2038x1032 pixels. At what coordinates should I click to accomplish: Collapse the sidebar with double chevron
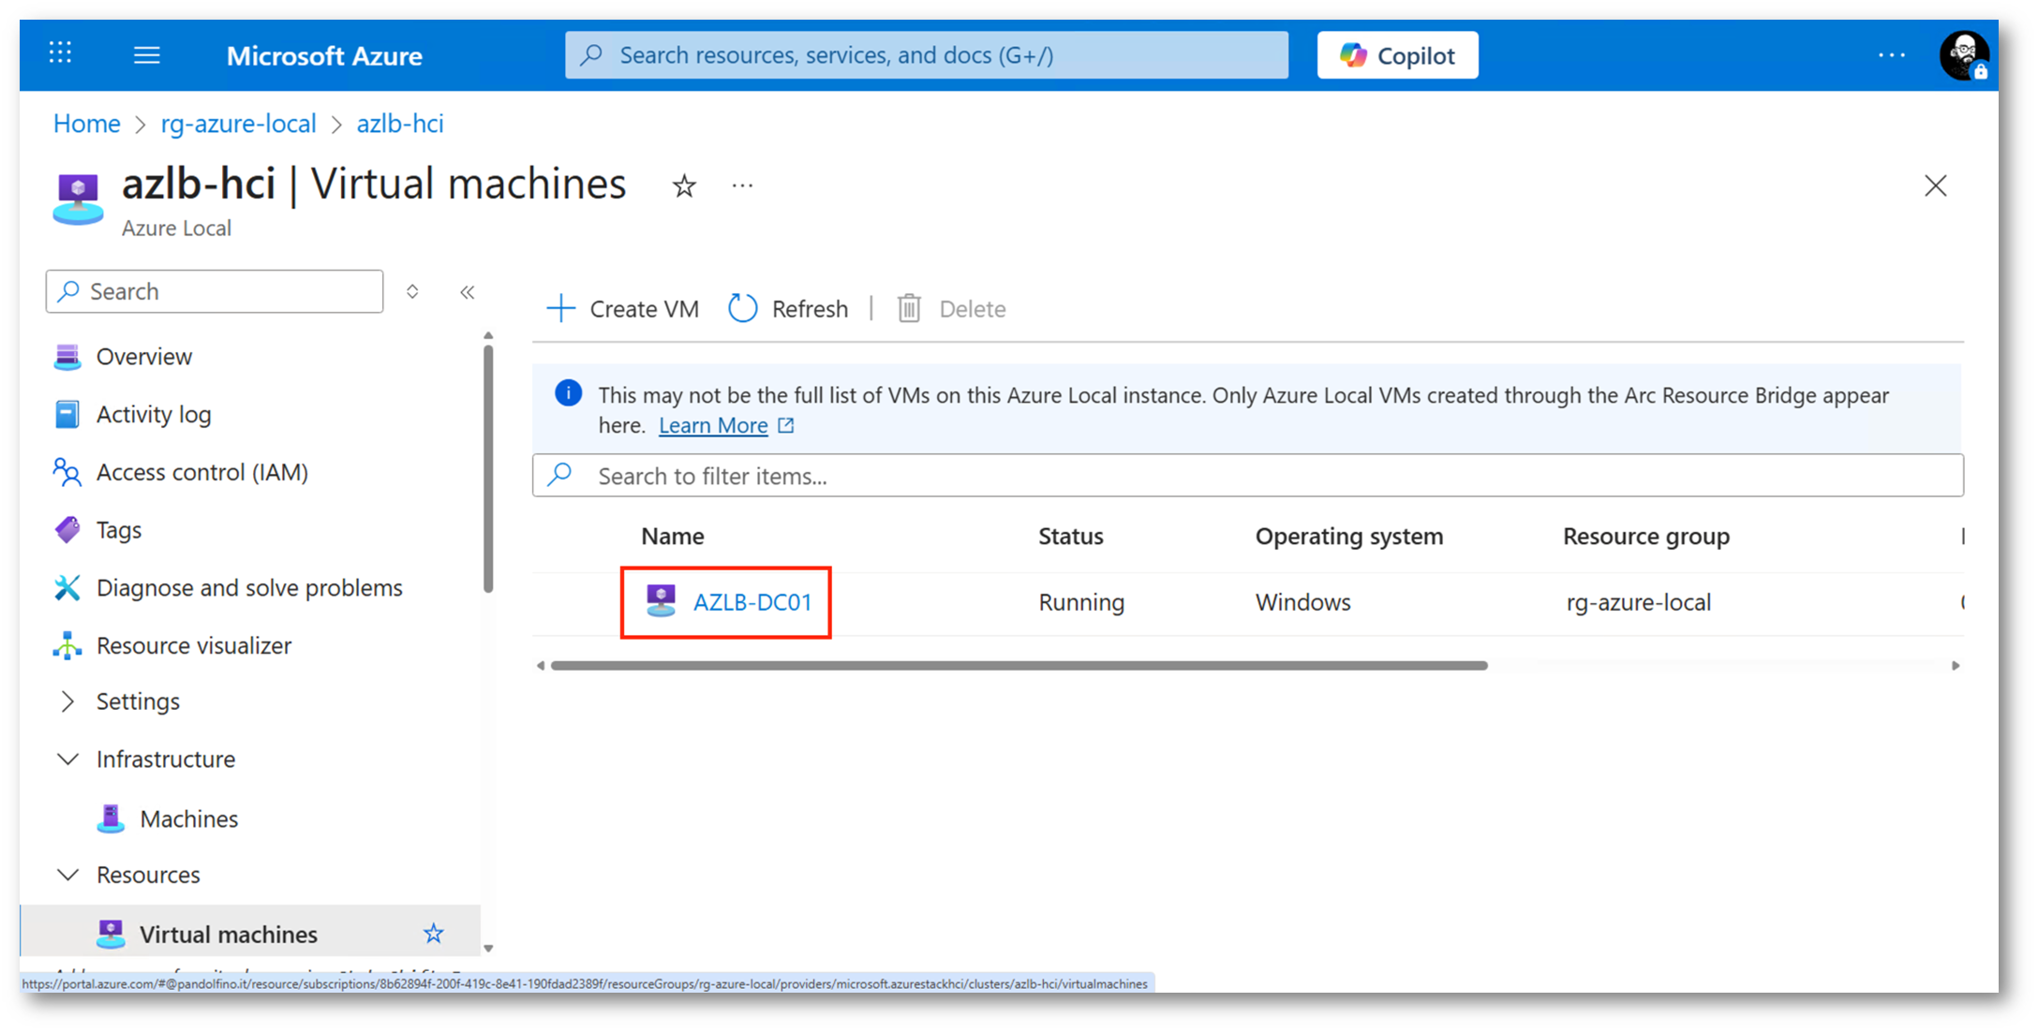click(x=468, y=292)
